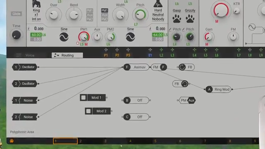Enable Aux on oscillator 1 selector
The width and height of the screenshot is (265, 149).
89,15
